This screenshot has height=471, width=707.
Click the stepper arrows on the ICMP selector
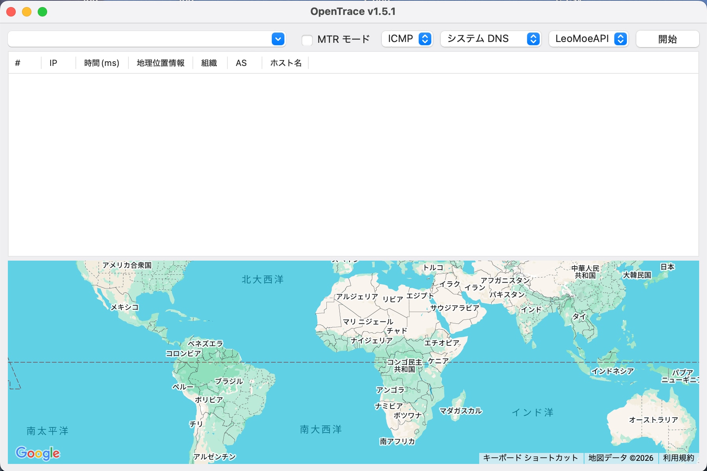(425, 39)
